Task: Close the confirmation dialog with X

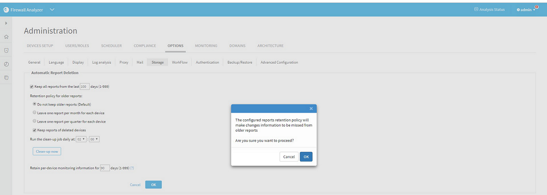Action: pos(311,109)
